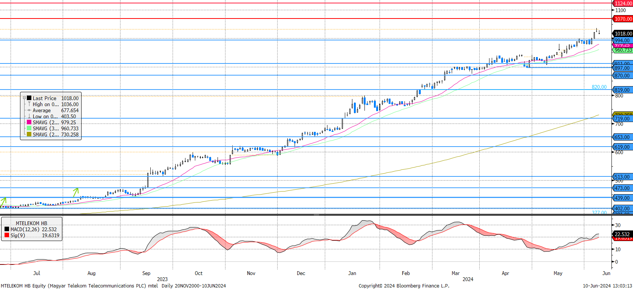Click the Oct label on the date axis

(x=199, y=273)
